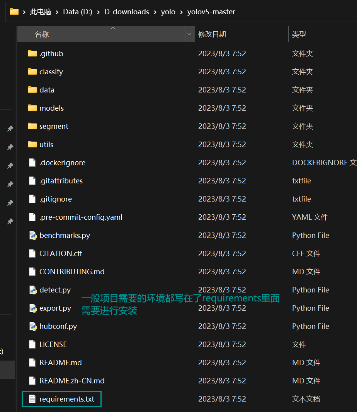Click the requirements.txt text file icon
Viewport: 357px width, 412px height.
coord(32,399)
